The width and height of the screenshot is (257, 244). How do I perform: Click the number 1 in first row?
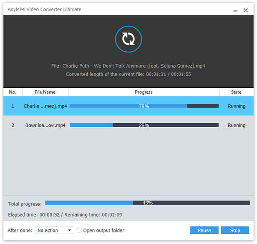click(x=12, y=106)
